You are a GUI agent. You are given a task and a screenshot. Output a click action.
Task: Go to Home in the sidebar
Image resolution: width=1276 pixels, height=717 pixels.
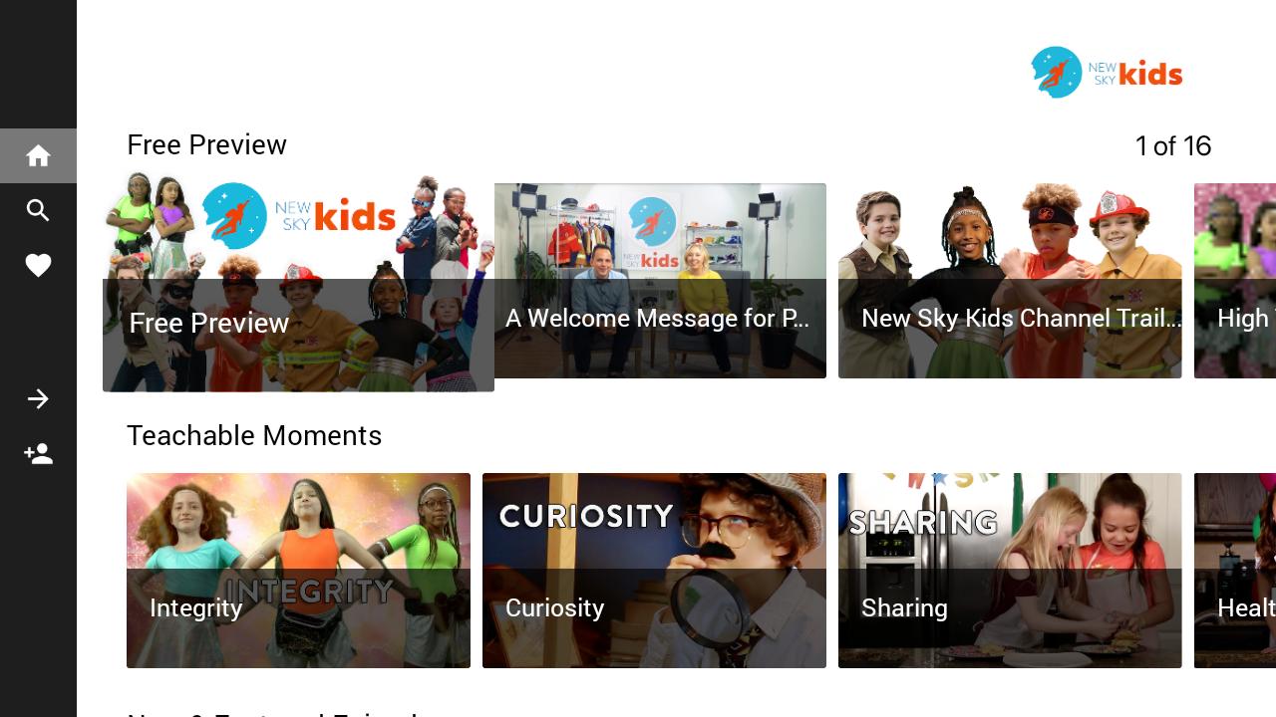tap(38, 156)
